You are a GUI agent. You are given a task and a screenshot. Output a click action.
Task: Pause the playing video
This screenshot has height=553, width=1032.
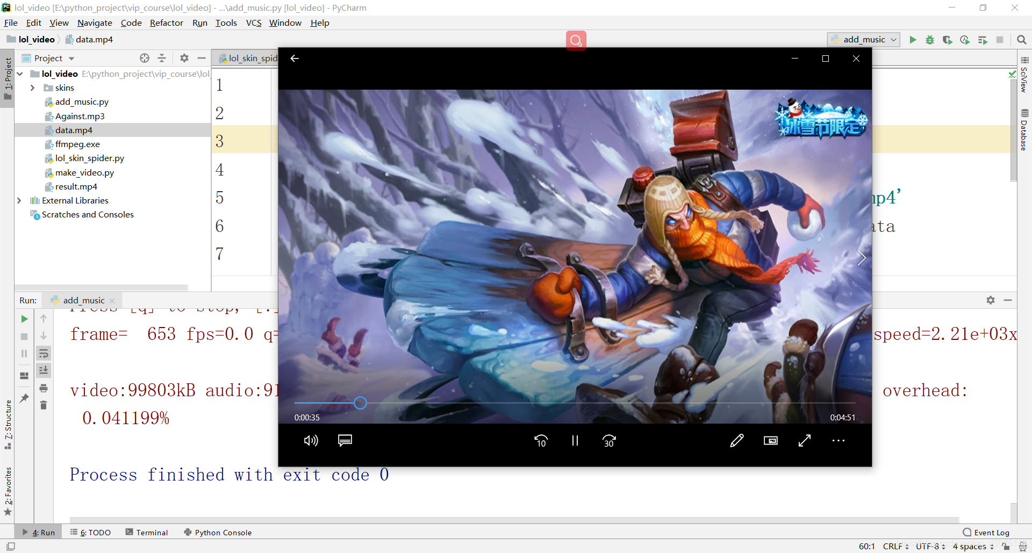point(575,441)
